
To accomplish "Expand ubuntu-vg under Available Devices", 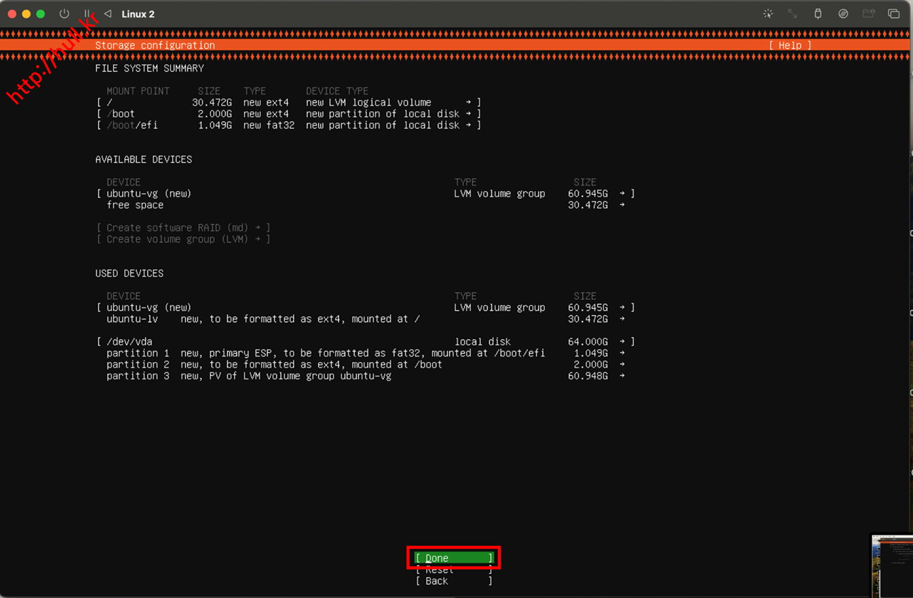I will point(366,194).
